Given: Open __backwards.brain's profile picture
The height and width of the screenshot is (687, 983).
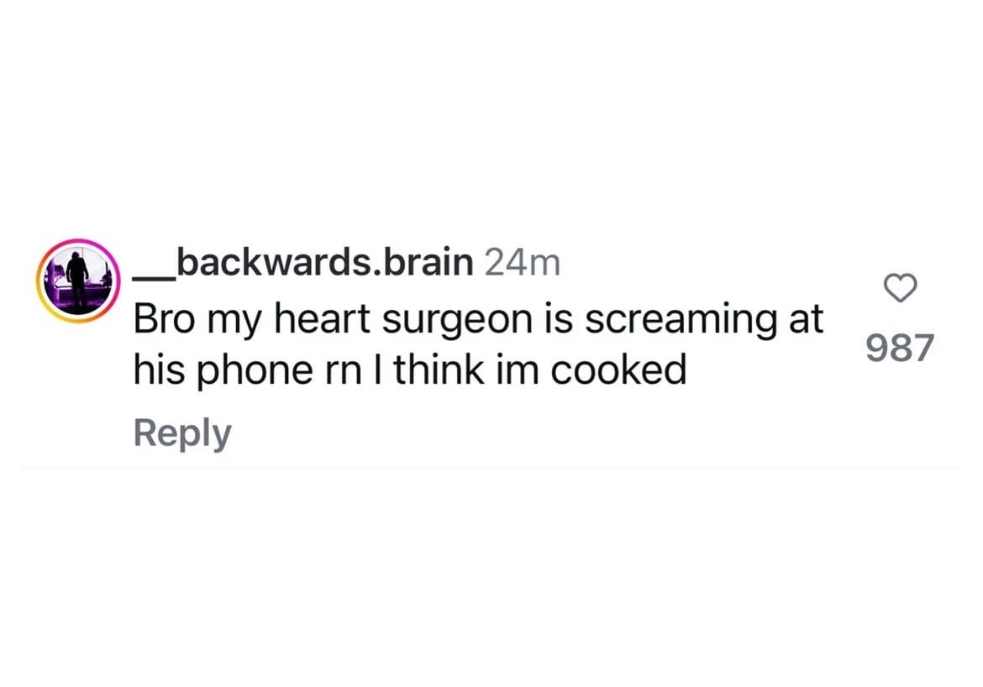Looking at the screenshot, I should pyautogui.click(x=78, y=281).
